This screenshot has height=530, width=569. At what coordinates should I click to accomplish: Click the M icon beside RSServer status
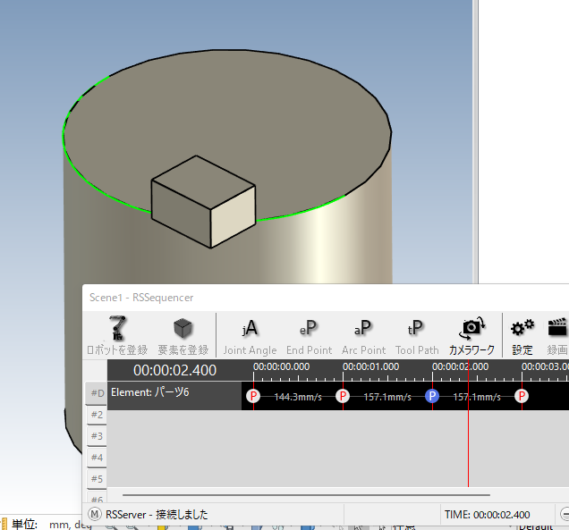[x=94, y=514]
